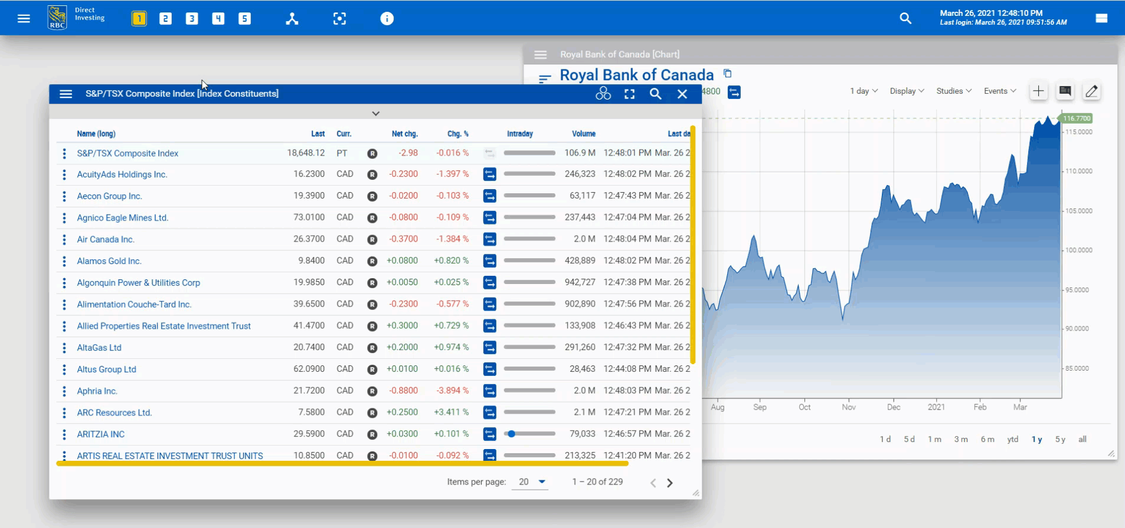The height and width of the screenshot is (528, 1125).
Task: Click the comment annotation icon in chart
Action: pyautogui.click(x=1065, y=91)
